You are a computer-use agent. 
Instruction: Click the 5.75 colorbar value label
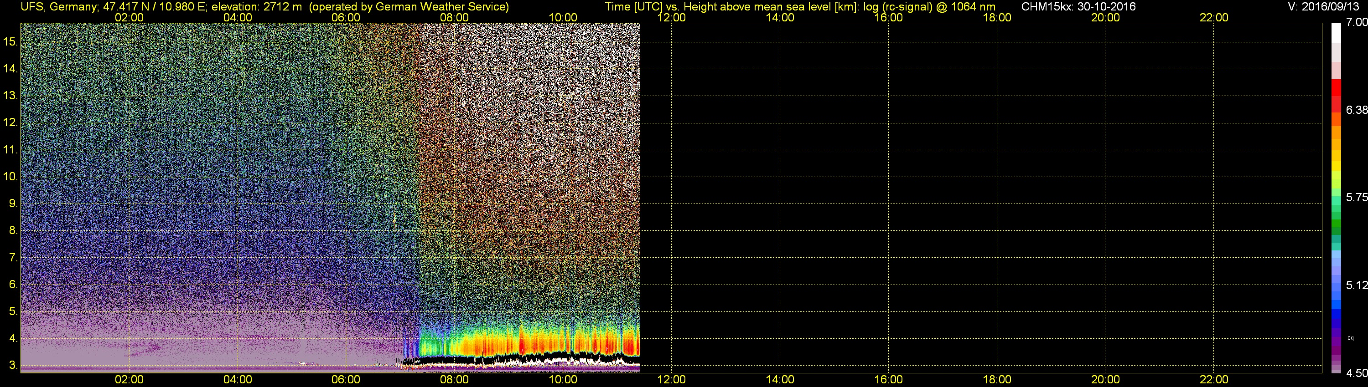tap(1357, 197)
